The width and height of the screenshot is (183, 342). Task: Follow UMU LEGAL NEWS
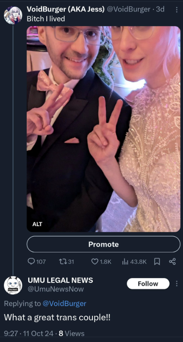tap(148, 283)
